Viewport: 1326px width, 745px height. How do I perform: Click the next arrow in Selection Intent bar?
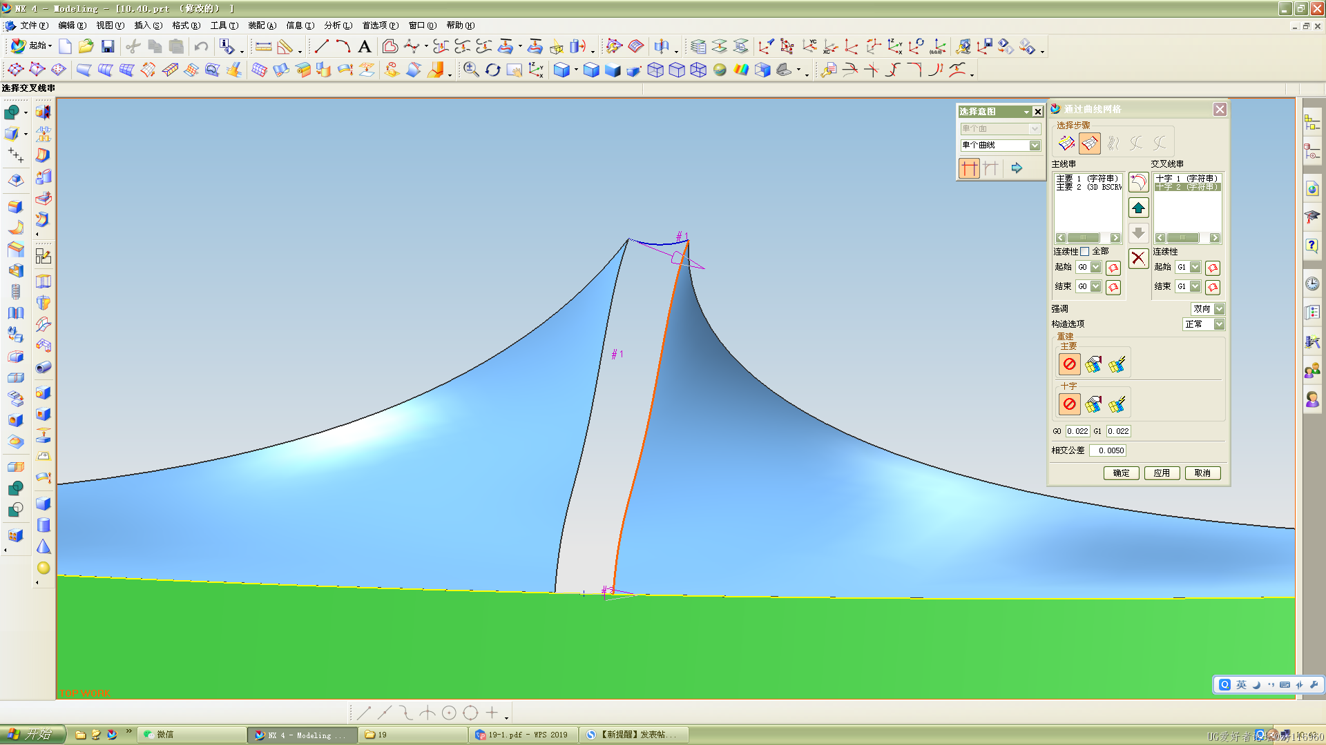(x=1017, y=168)
